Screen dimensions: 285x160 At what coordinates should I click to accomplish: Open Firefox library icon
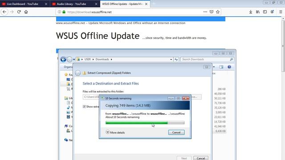258,12
